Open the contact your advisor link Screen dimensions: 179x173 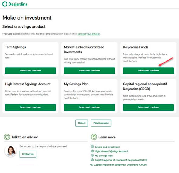(89, 34)
